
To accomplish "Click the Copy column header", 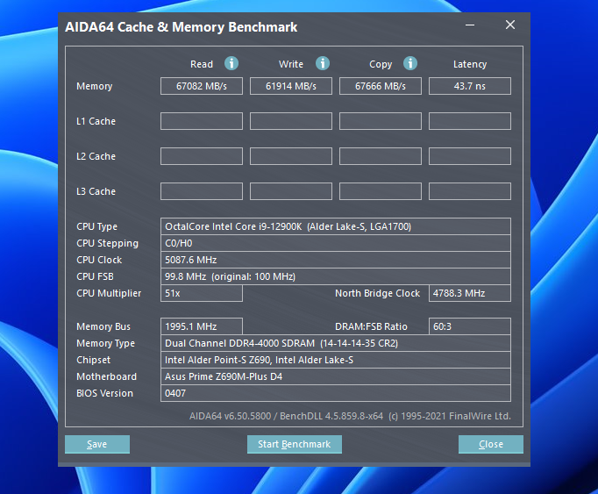I will [x=381, y=64].
